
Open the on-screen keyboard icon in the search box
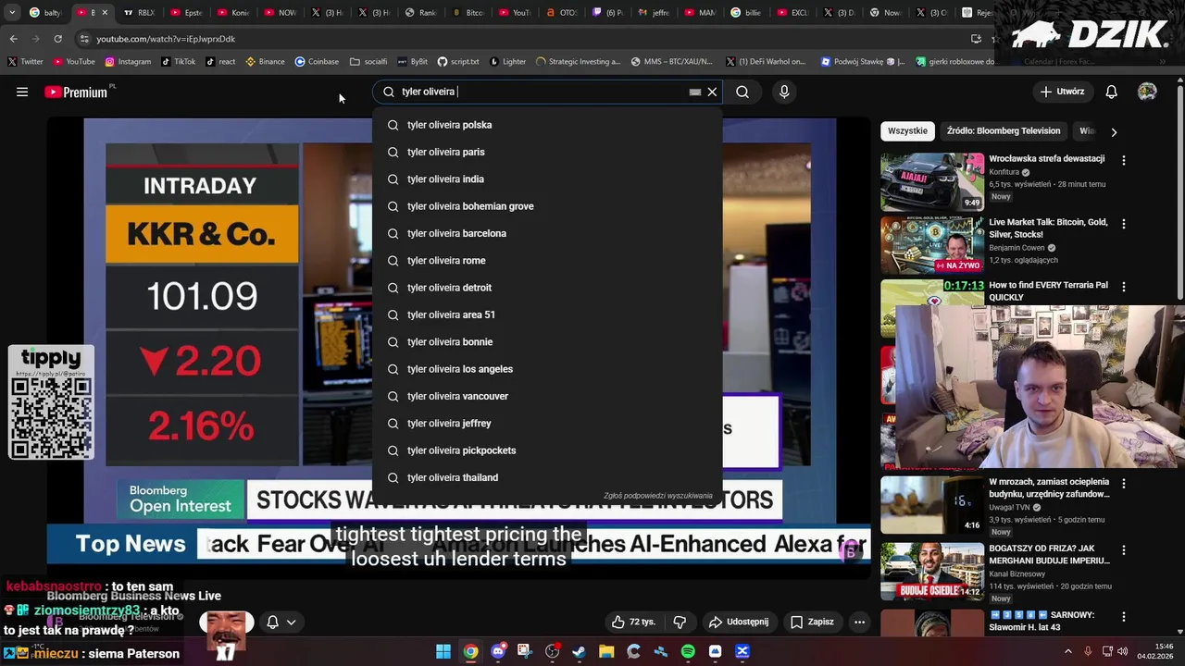[695, 92]
